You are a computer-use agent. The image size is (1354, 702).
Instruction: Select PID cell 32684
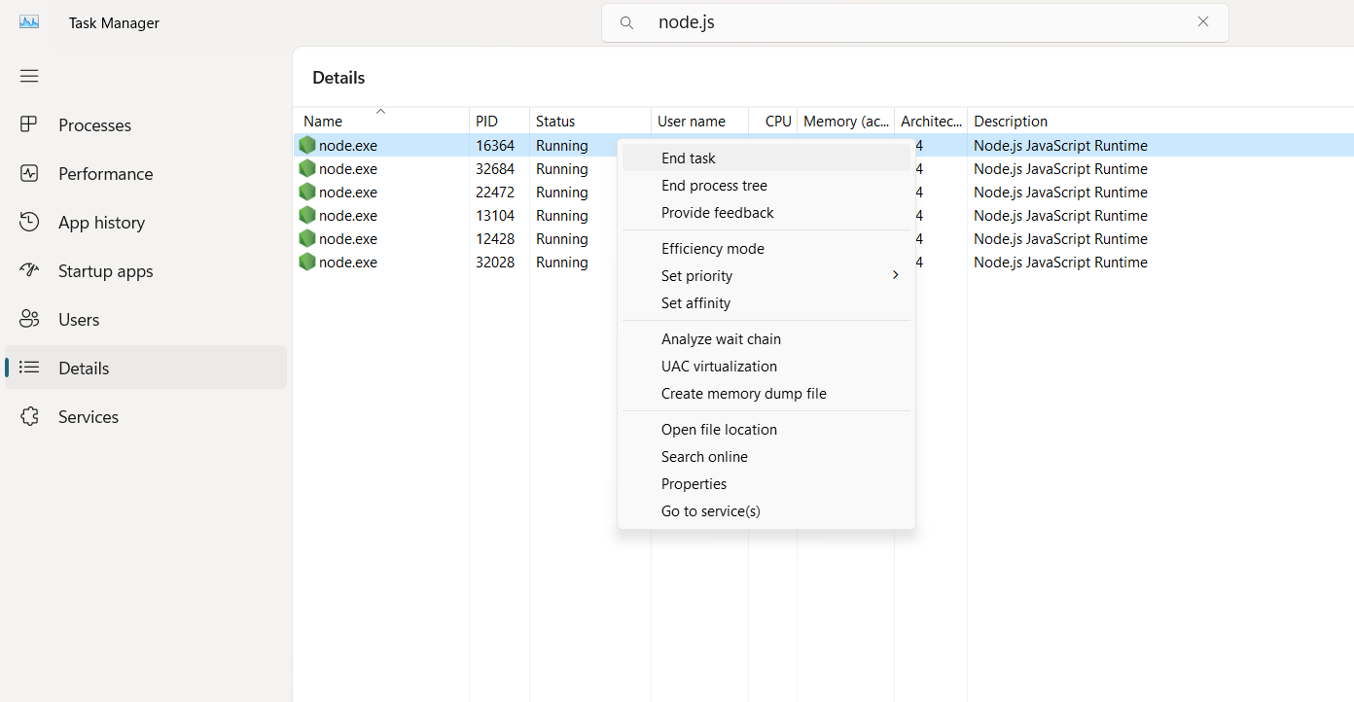click(x=495, y=168)
